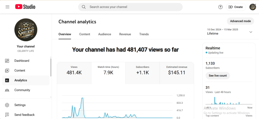Click the 'Views · Last 48 hours' label
This screenshot has width=259, height=119.
218,92
